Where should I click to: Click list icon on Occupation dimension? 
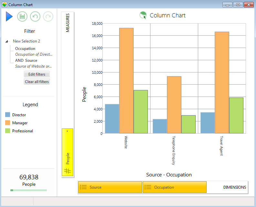coord(148,187)
